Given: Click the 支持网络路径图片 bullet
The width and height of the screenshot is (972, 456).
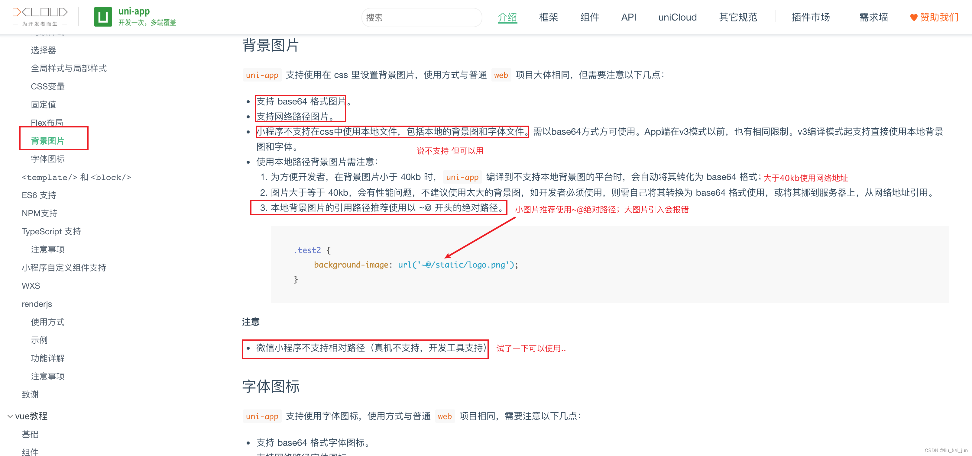Looking at the screenshot, I should point(295,117).
